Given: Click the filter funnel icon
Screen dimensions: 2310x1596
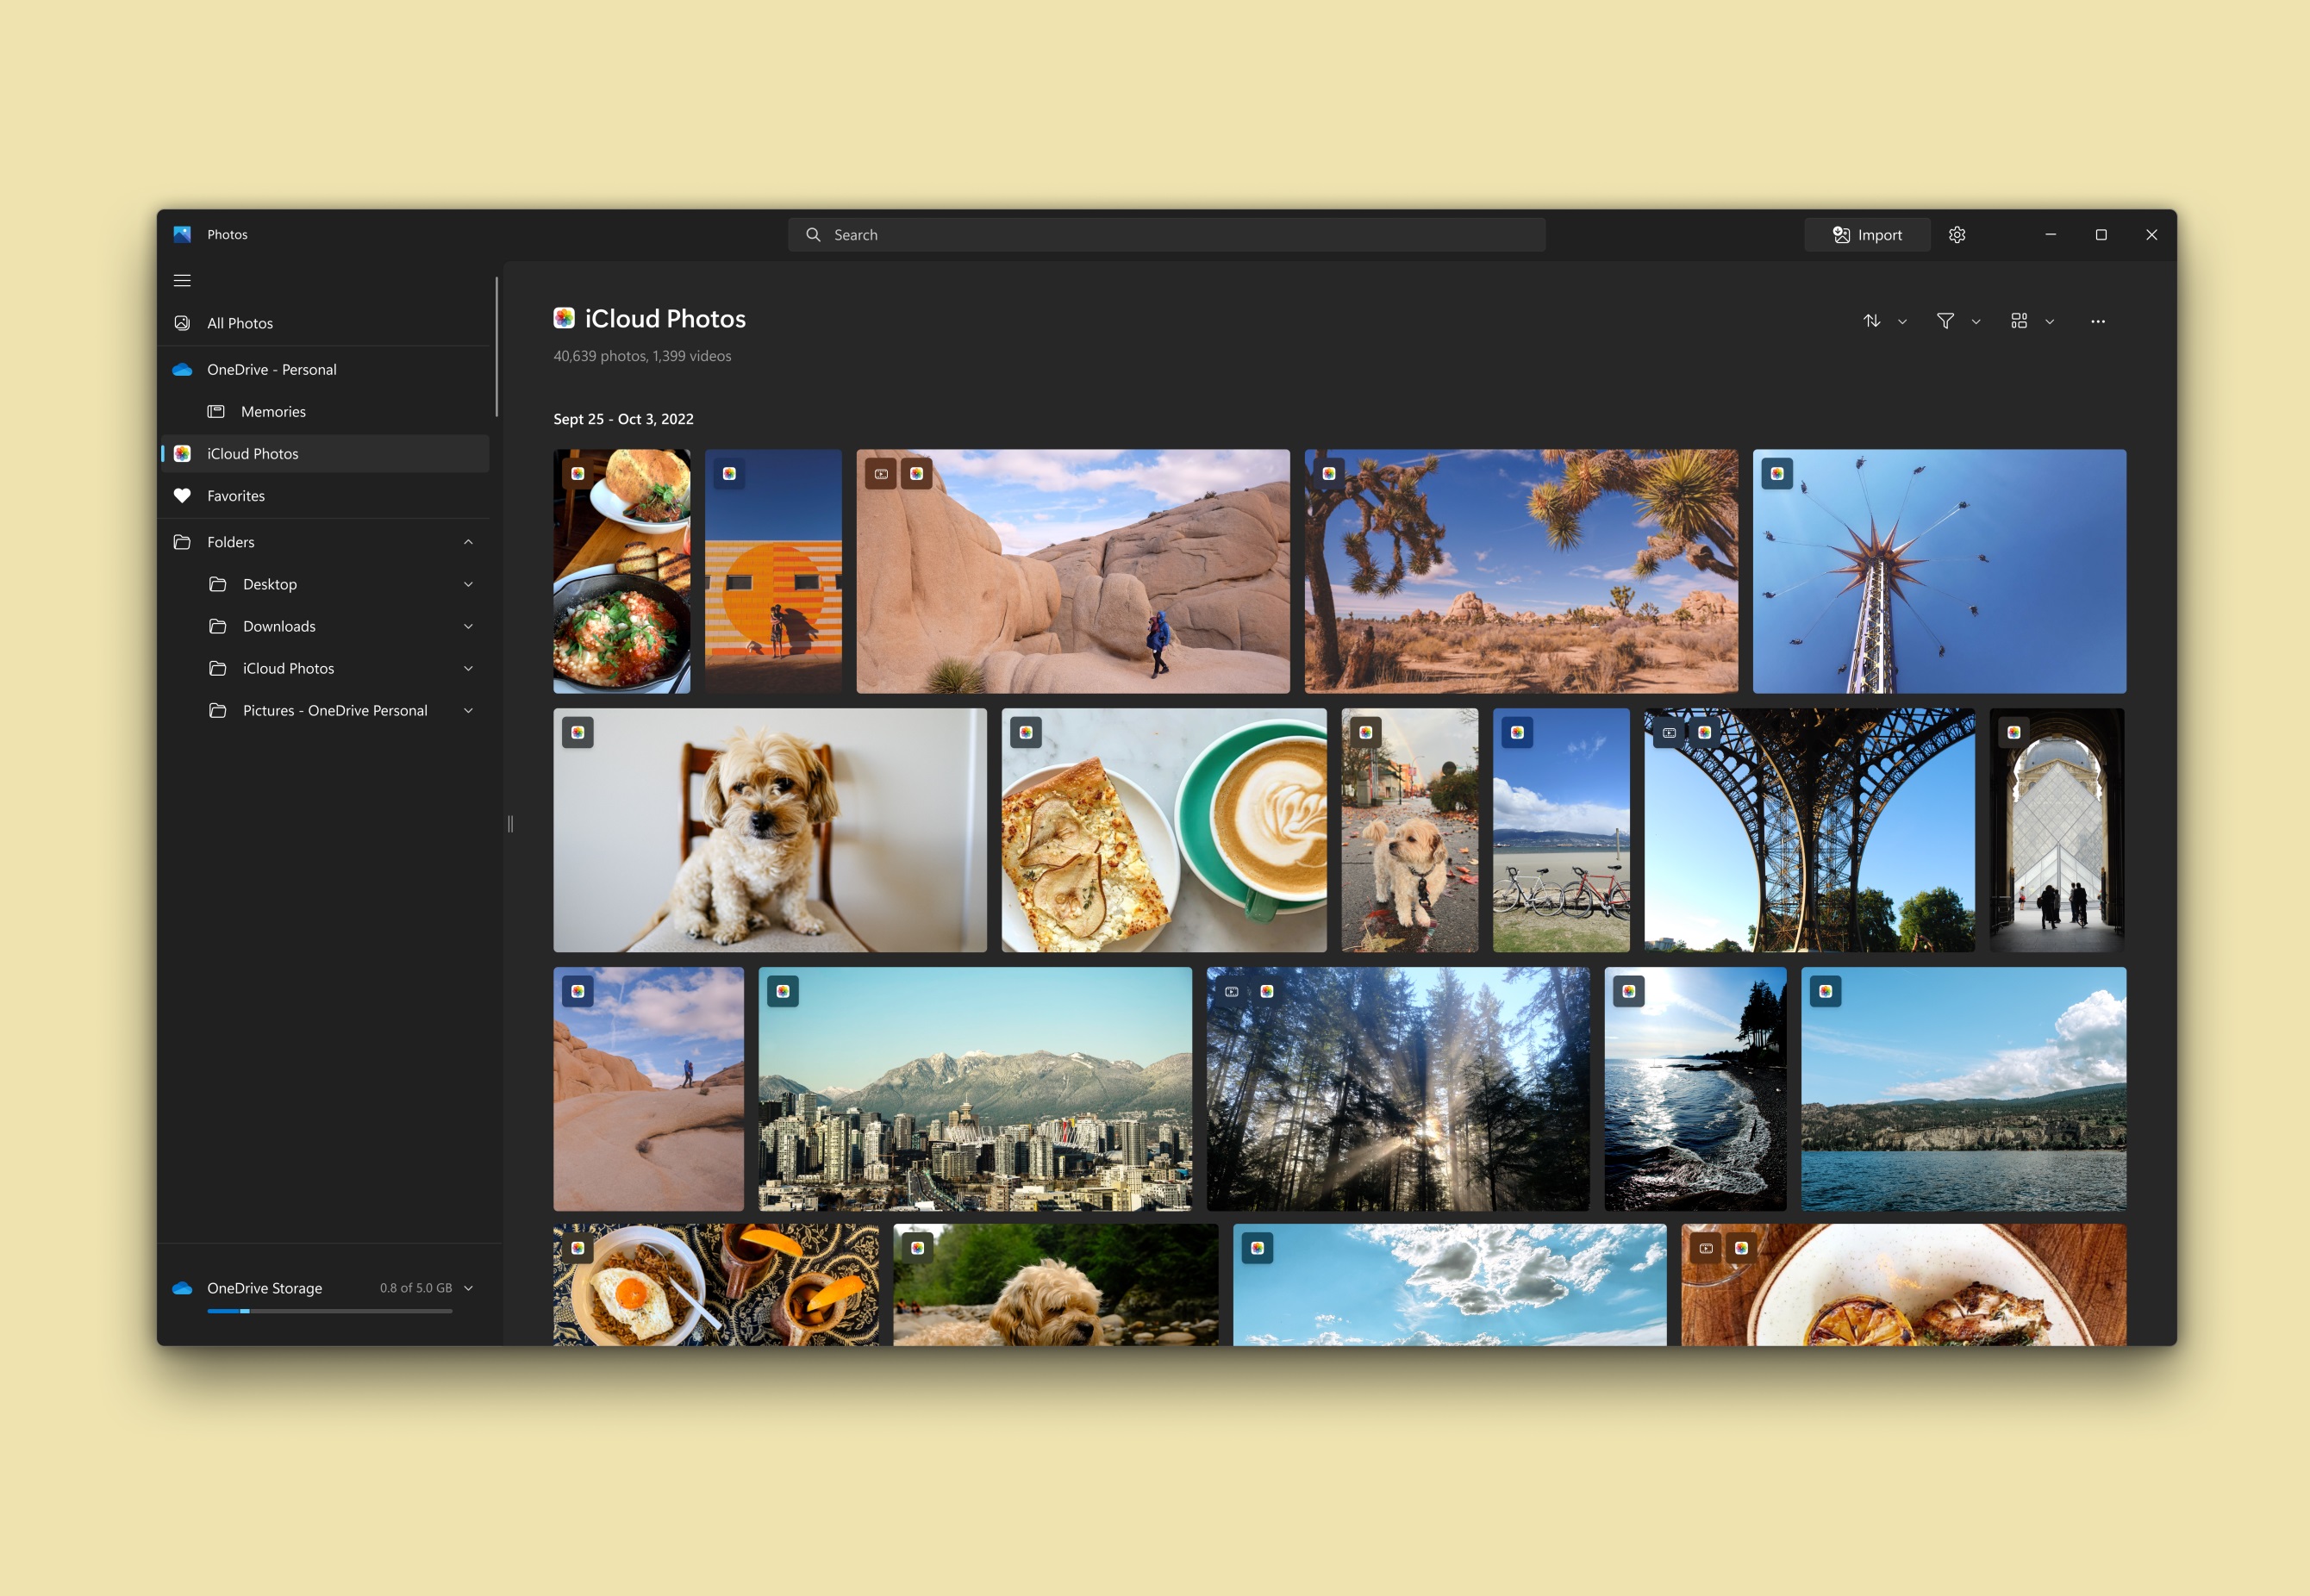Looking at the screenshot, I should pos(1945,321).
